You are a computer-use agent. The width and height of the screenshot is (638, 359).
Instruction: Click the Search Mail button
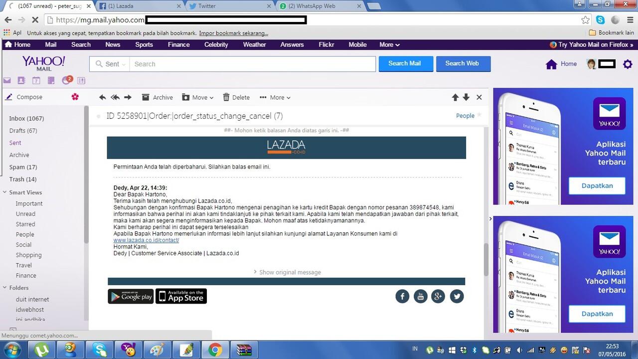(406, 63)
